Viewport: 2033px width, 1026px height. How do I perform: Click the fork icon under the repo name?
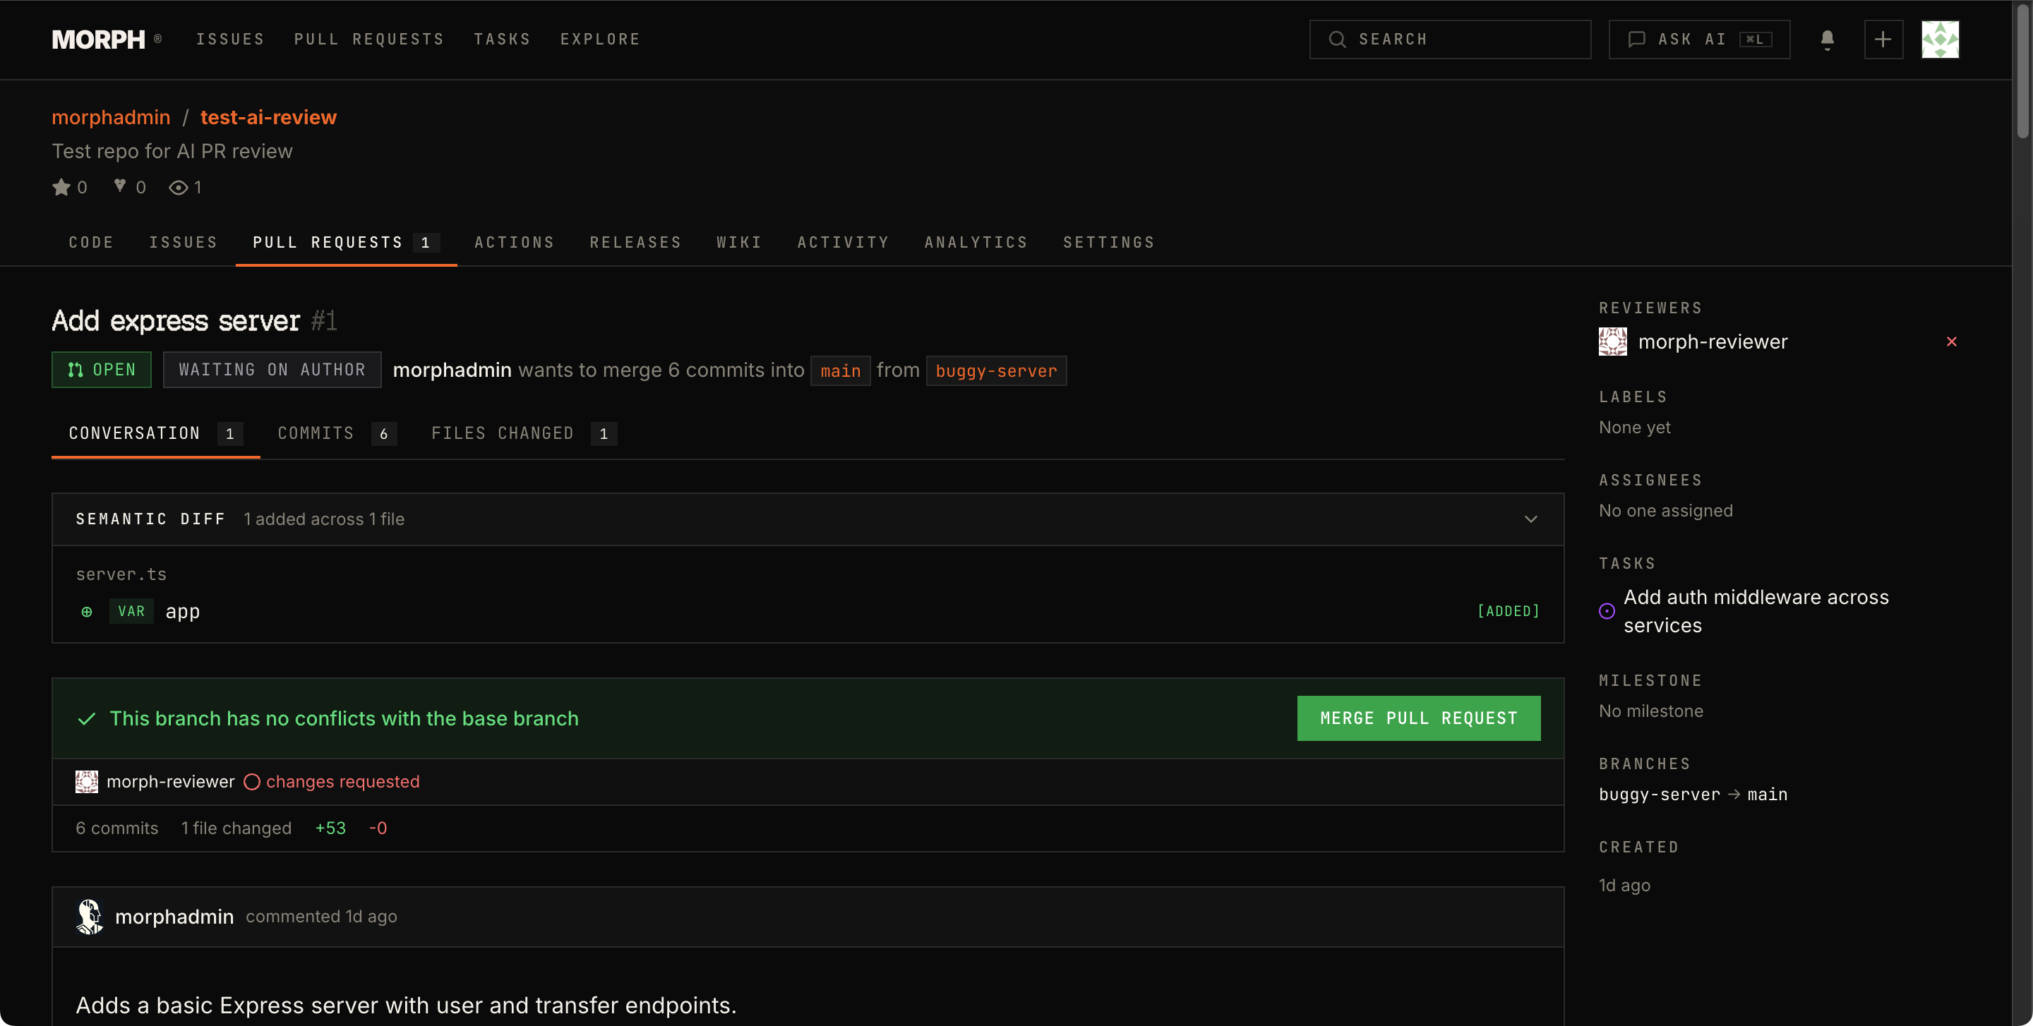[x=119, y=186]
